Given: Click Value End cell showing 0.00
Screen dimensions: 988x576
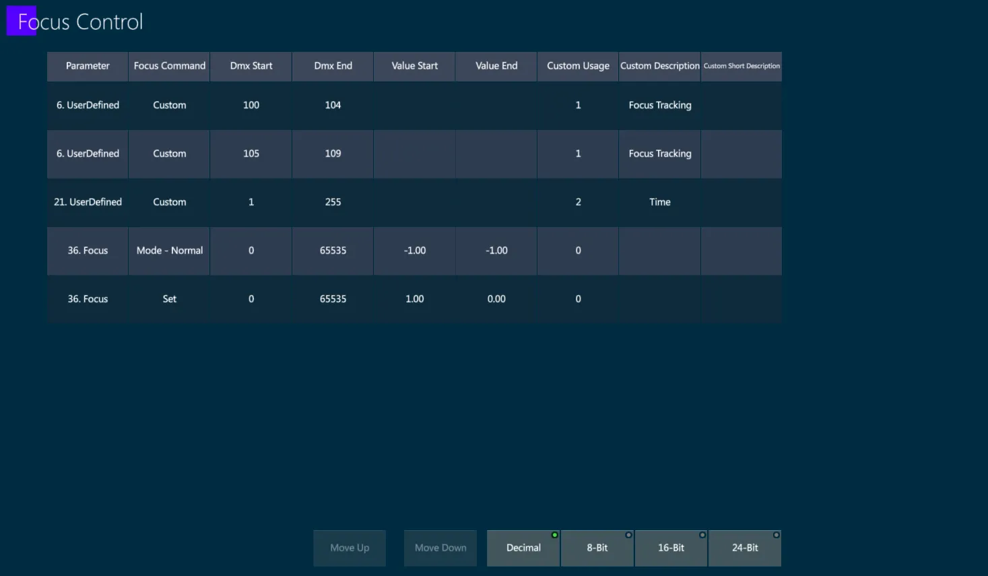Looking at the screenshot, I should pos(496,299).
